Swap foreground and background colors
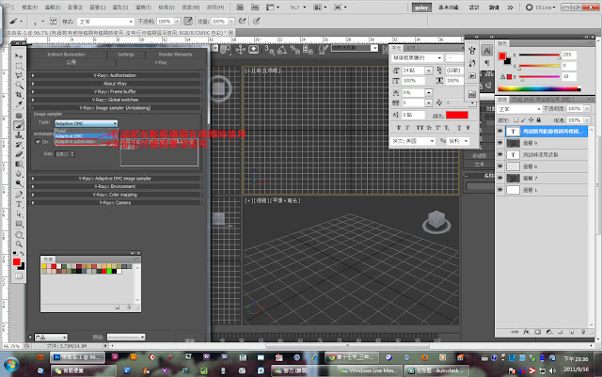Viewport: 602px width, 377px height. tap(22, 254)
